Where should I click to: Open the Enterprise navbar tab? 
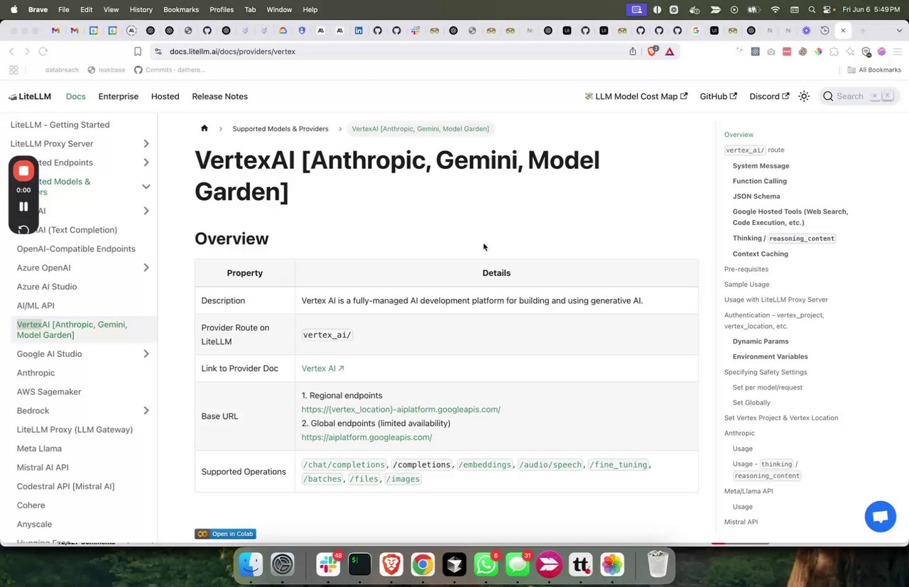(118, 97)
